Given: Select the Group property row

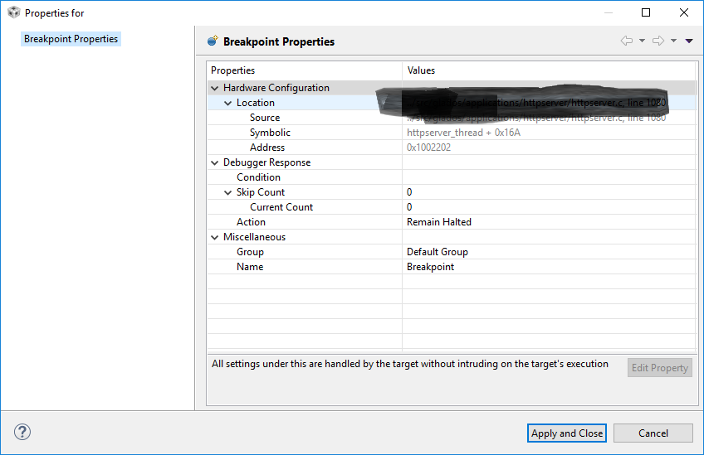Looking at the screenshot, I should [x=452, y=251].
